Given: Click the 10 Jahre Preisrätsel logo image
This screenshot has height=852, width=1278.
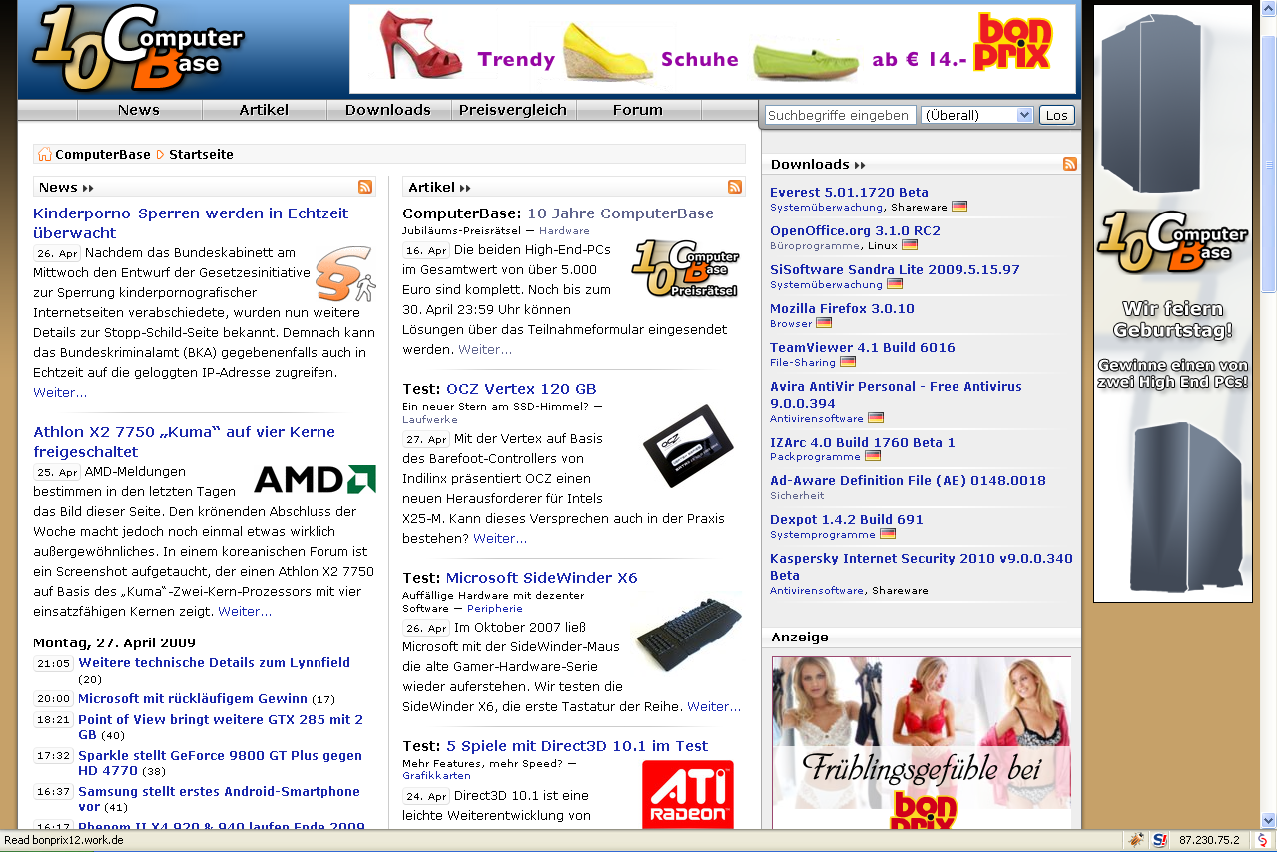Looking at the screenshot, I should click(x=685, y=268).
